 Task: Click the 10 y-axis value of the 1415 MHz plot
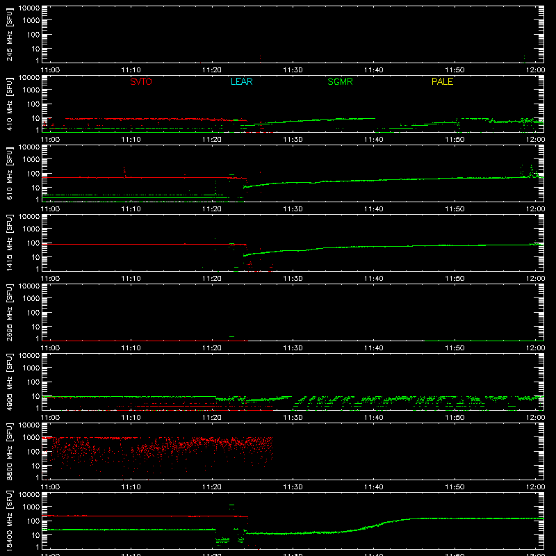point(35,257)
